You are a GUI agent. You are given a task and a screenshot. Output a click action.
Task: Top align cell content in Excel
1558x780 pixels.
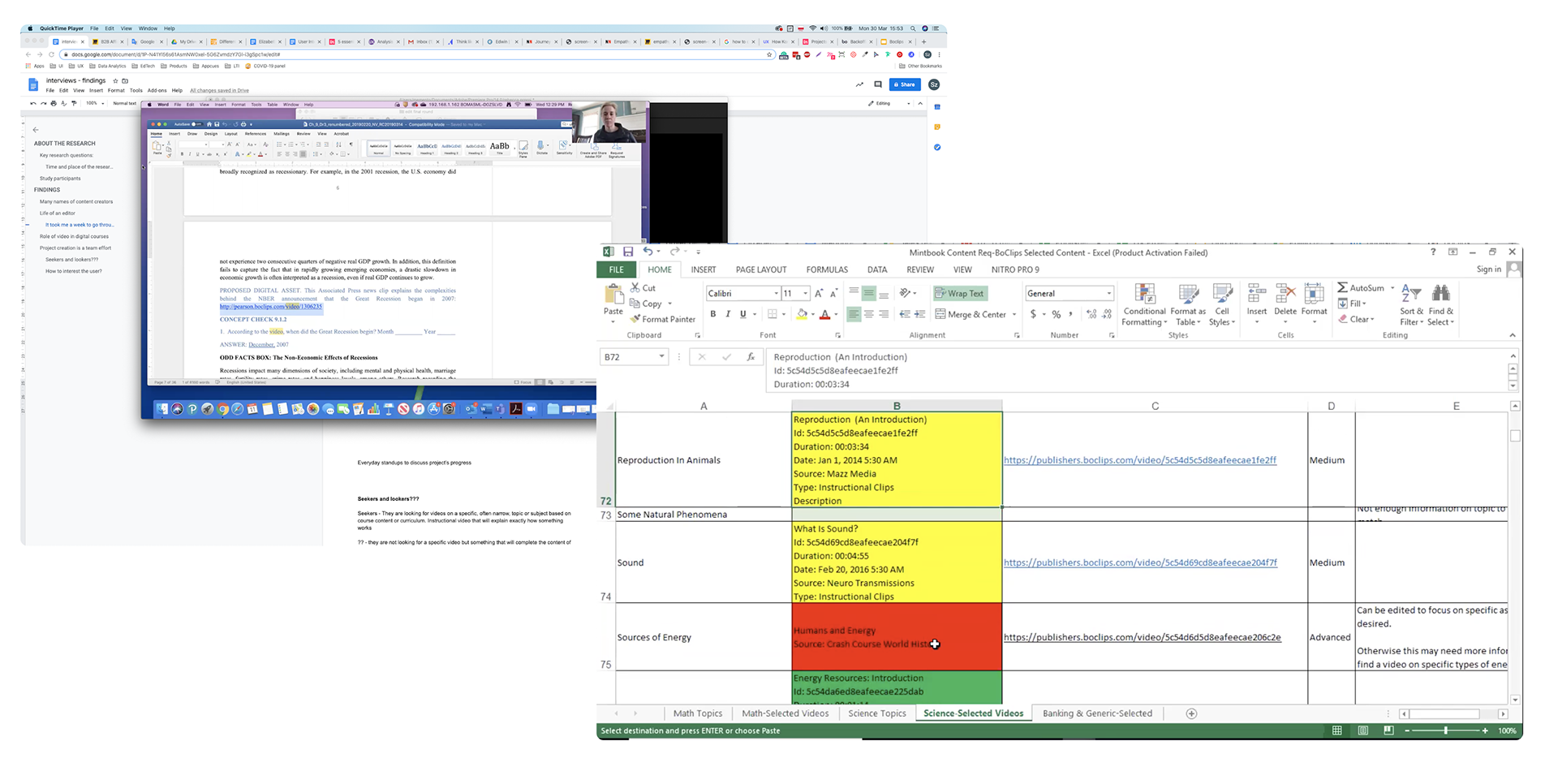click(854, 292)
